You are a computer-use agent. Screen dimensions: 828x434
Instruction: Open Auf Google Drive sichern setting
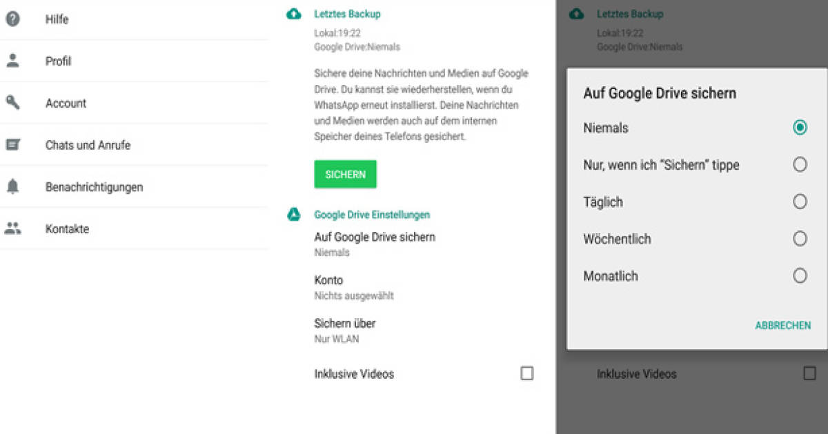click(375, 244)
